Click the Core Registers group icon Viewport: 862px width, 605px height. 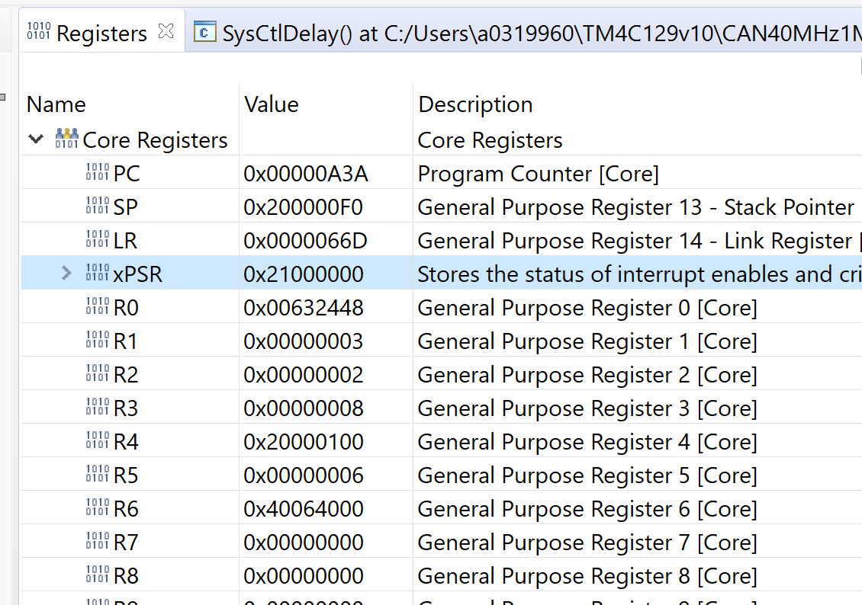point(67,139)
